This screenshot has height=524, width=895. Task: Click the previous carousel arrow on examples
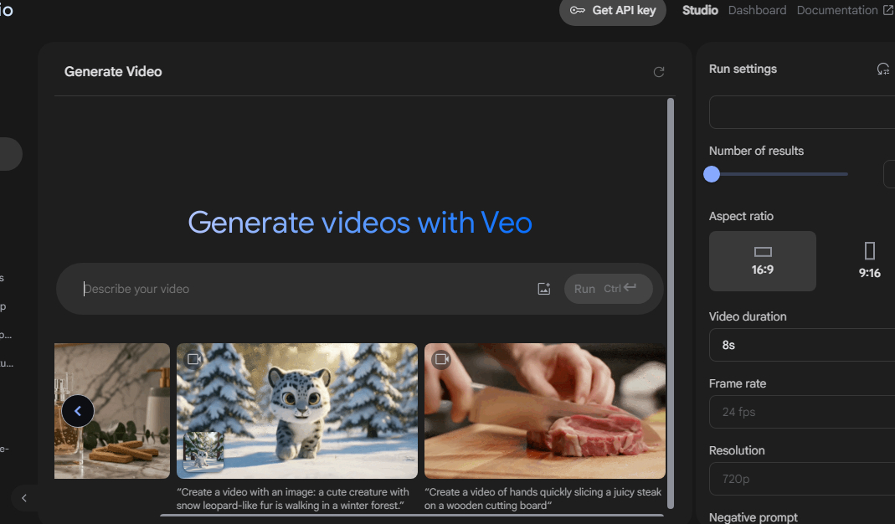(x=78, y=411)
